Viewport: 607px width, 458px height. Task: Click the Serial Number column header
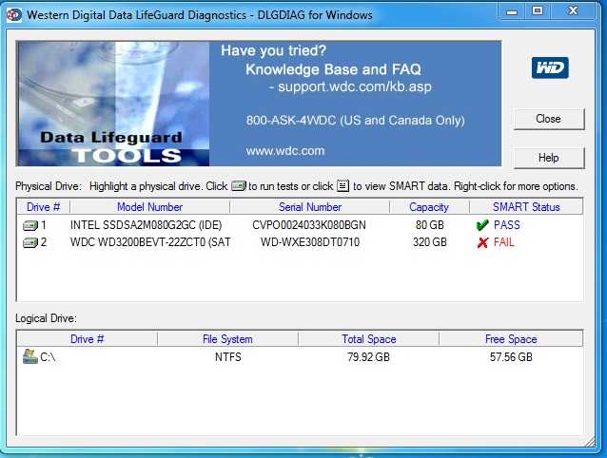click(x=310, y=207)
